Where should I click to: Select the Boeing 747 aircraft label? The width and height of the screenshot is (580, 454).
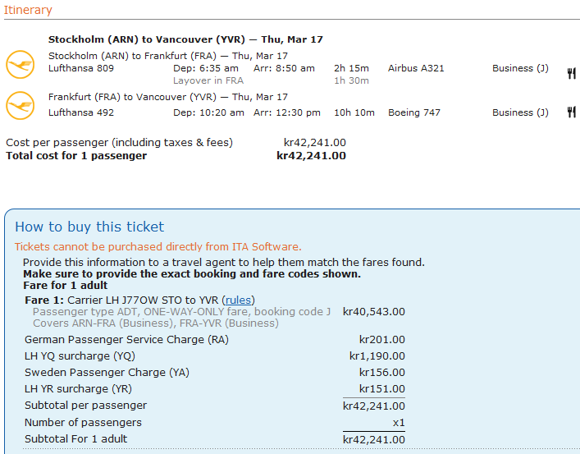(414, 112)
